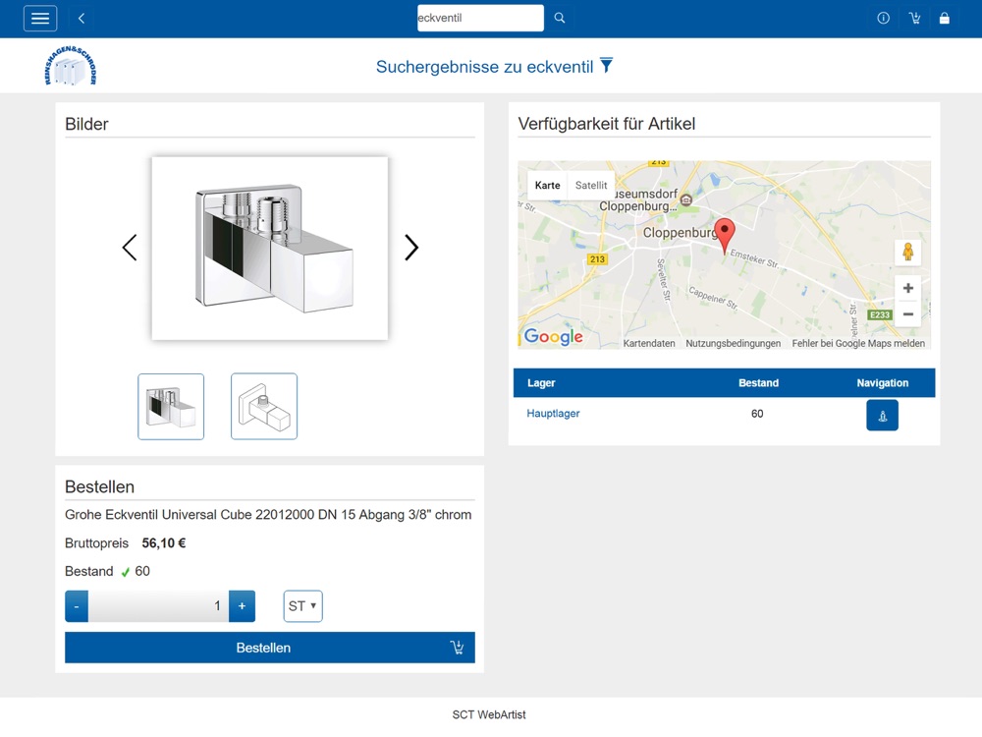
Task: Click the Navigation column header
Action: tap(883, 383)
